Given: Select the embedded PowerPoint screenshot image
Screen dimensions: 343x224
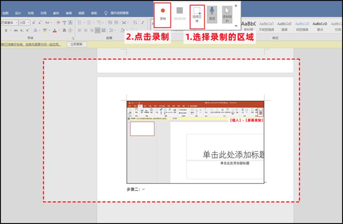Looking at the screenshot, I should click(x=196, y=142).
